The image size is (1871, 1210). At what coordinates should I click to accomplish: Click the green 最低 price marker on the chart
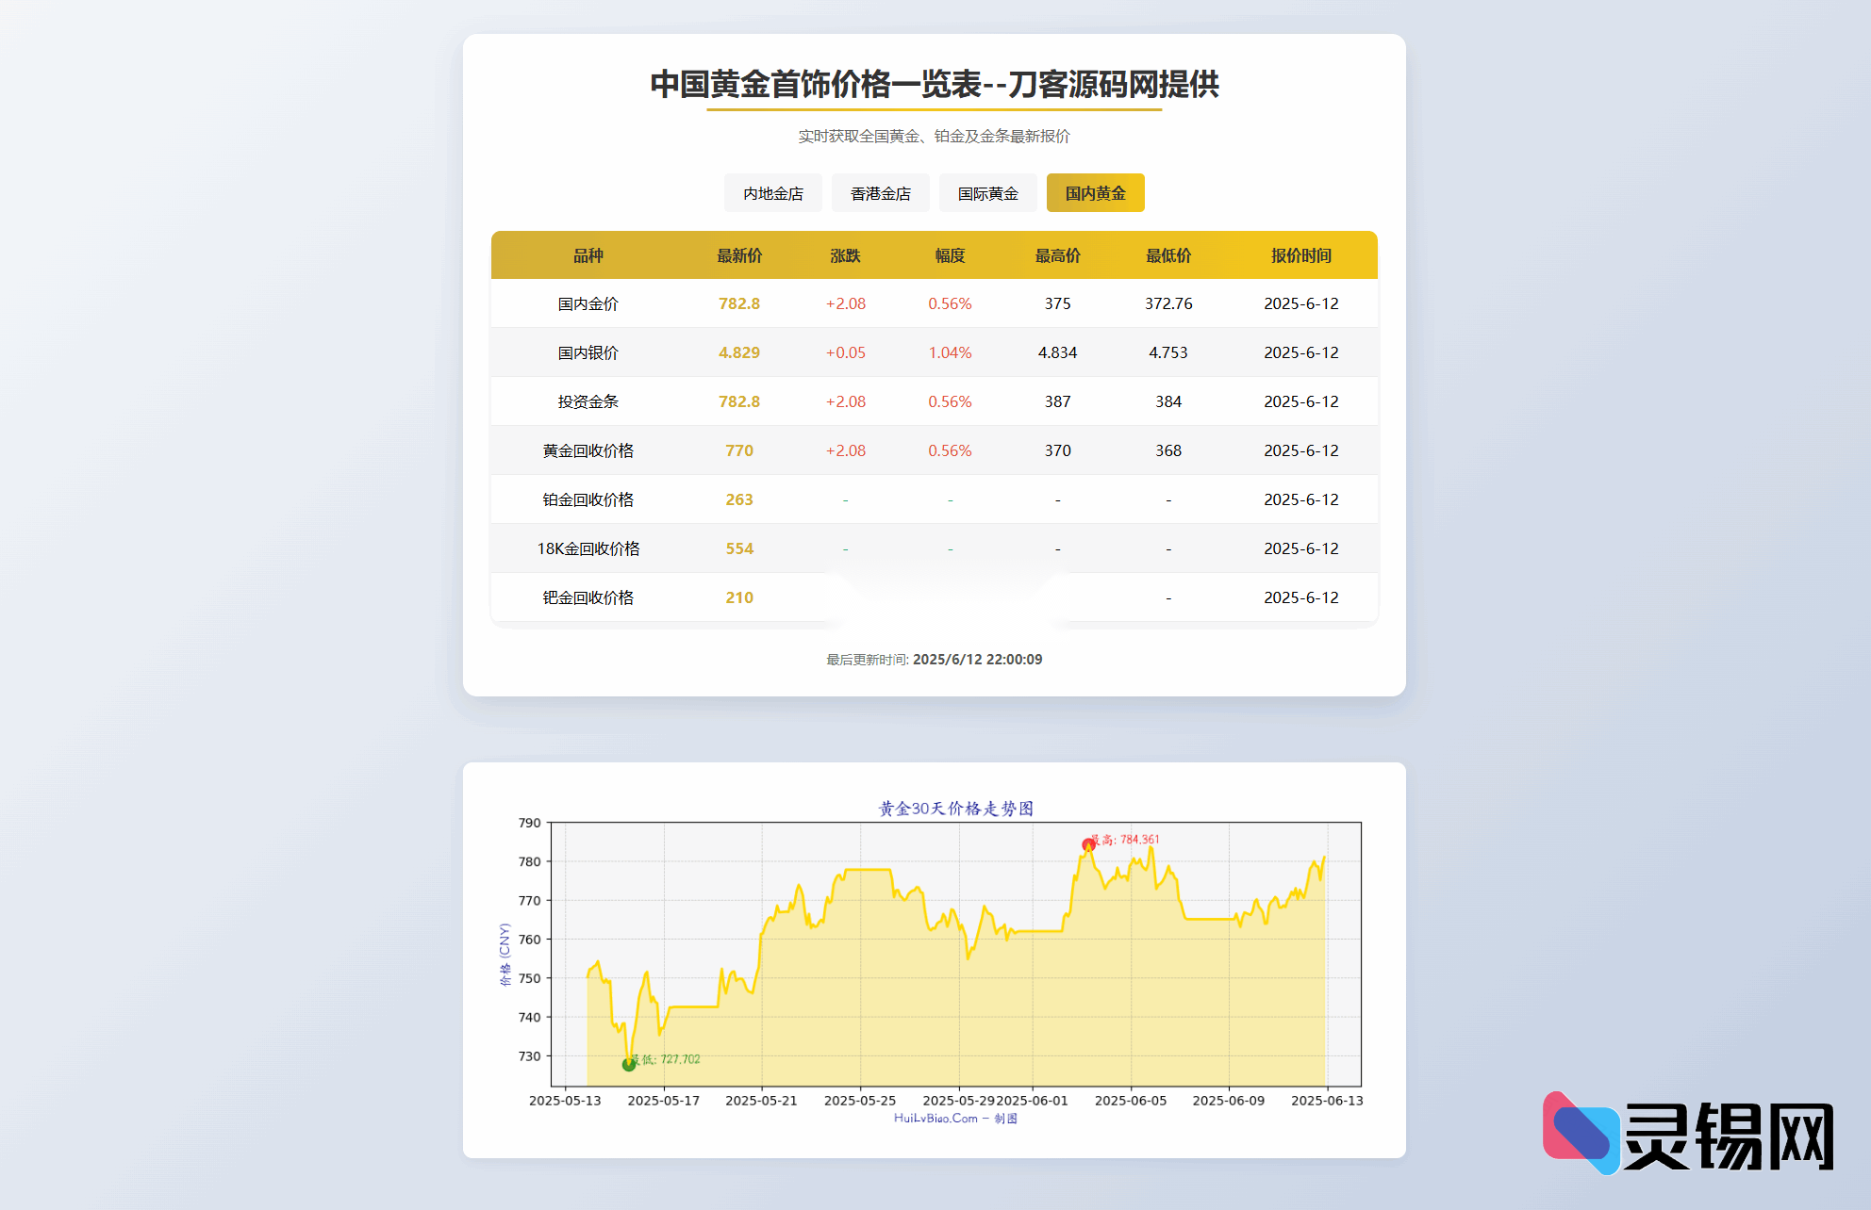pos(628,1067)
